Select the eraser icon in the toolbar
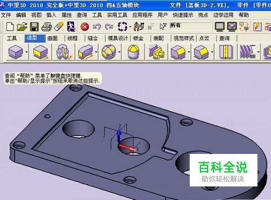This screenshot has height=200, width=271. [x=59, y=27]
